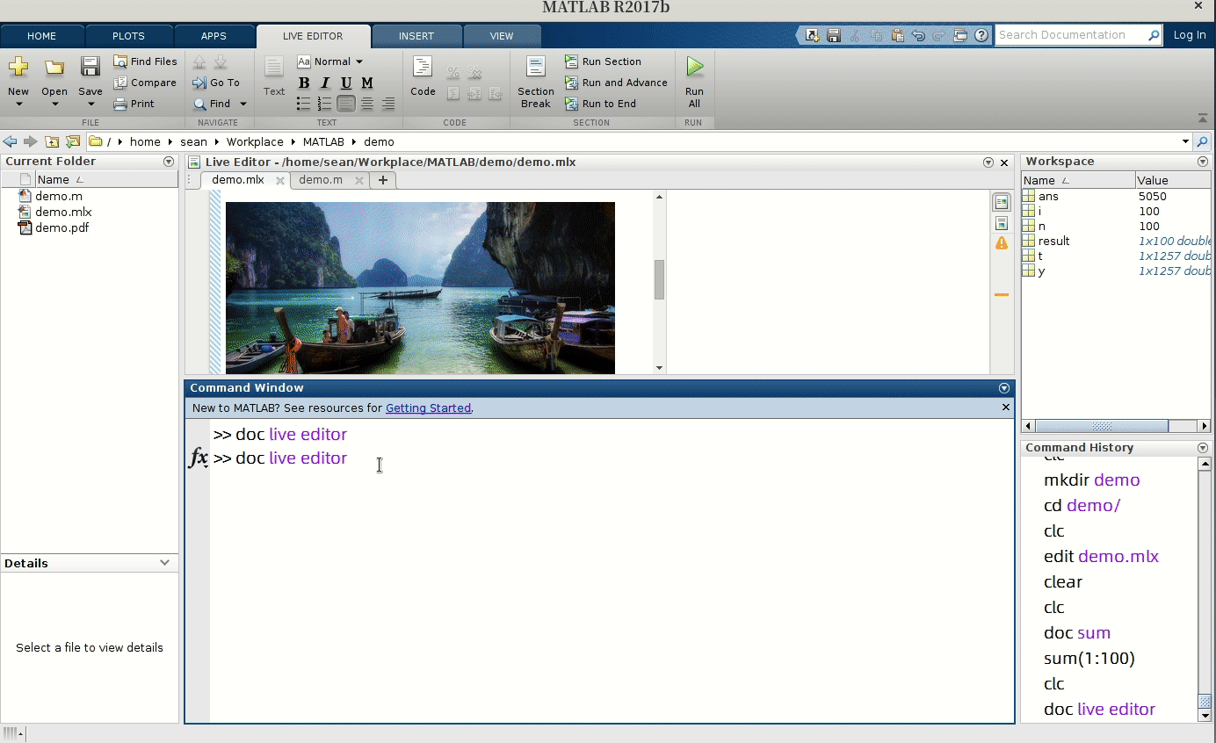This screenshot has height=743, width=1216.
Task: Toggle right text alignment
Action: click(x=388, y=104)
